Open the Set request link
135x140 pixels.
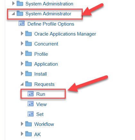[x=40, y=114]
